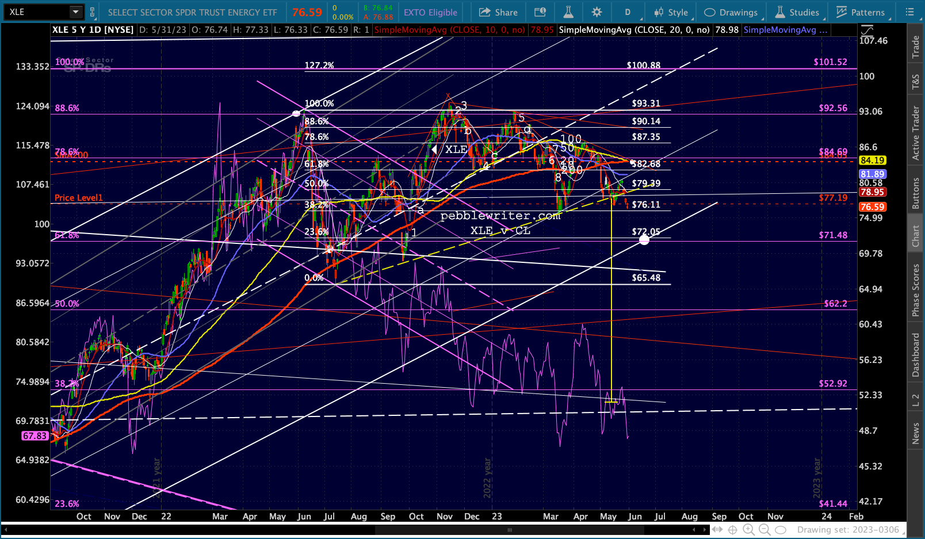The width and height of the screenshot is (925, 539).
Task: Click the expand/compress time axis icon
Action: (717, 530)
